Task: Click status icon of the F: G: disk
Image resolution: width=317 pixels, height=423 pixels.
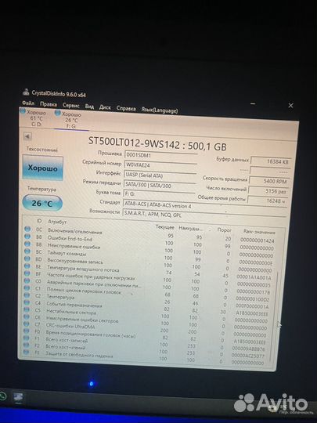Action: coord(58,113)
